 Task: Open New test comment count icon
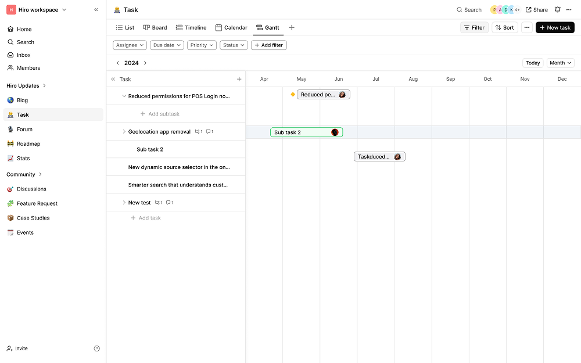pos(170,203)
